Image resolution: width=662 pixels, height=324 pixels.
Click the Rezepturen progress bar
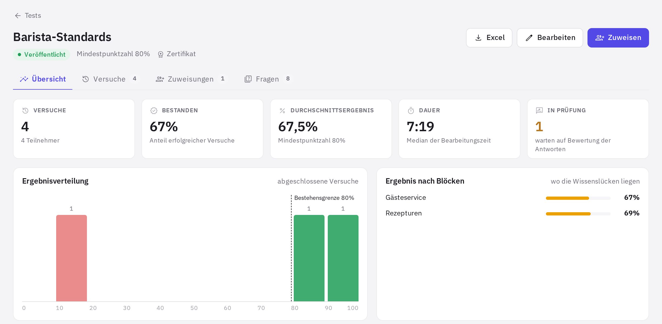[578, 214]
